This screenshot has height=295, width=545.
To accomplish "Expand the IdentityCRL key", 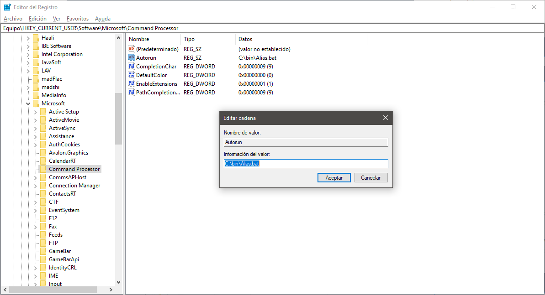I will click(x=36, y=268).
